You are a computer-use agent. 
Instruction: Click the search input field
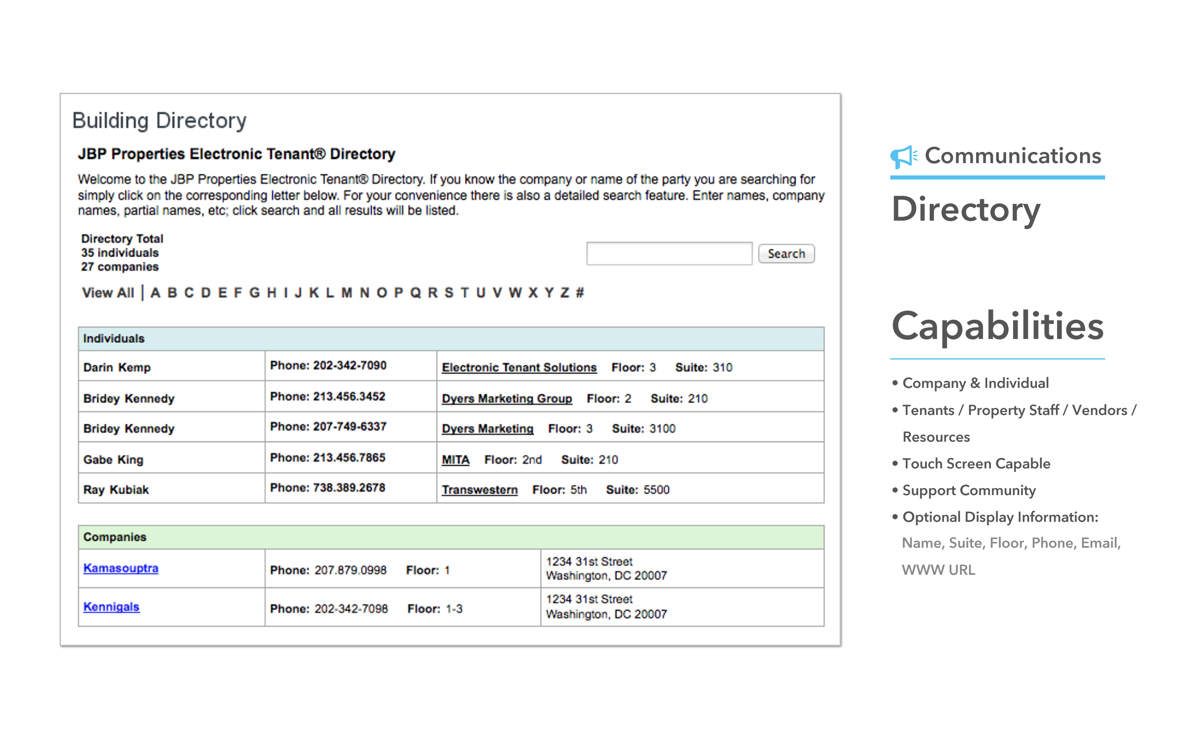point(668,253)
